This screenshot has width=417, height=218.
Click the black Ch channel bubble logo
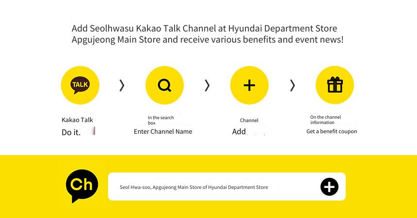[82, 186]
